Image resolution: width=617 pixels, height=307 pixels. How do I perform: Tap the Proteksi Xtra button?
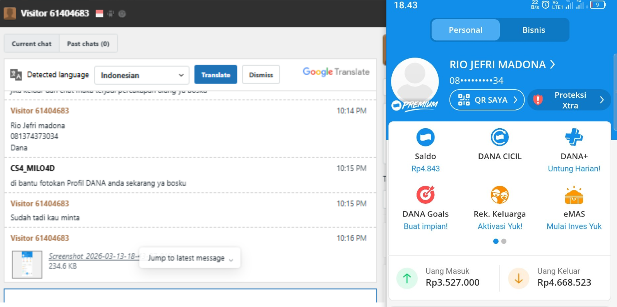point(569,100)
